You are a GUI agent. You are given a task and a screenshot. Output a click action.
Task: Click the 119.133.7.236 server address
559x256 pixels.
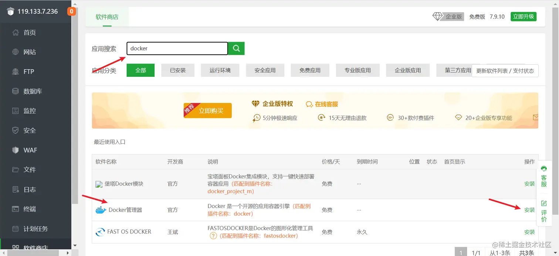click(x=38, y=11)
